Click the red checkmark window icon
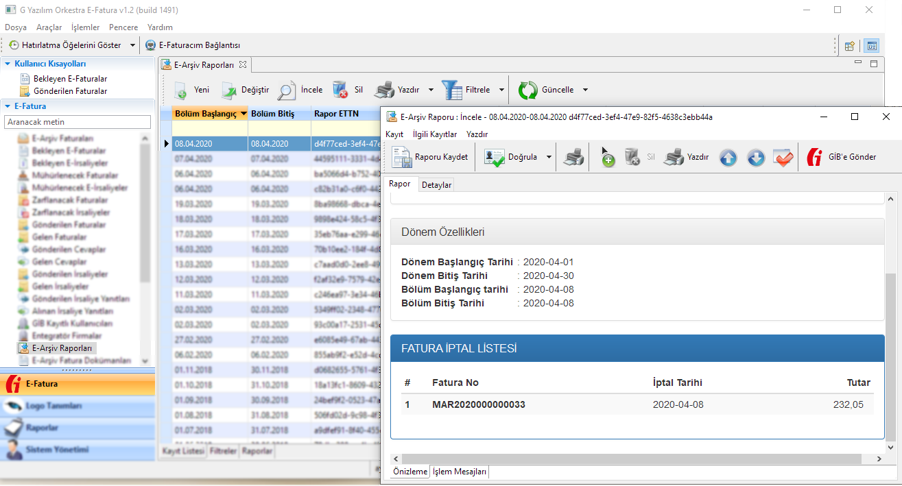This screenshot has width=902, height=486. [783, 158]
